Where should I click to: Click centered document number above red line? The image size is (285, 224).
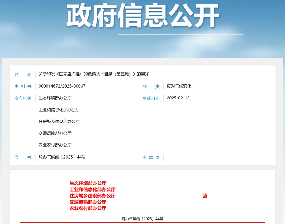click(x=142, y=219)
